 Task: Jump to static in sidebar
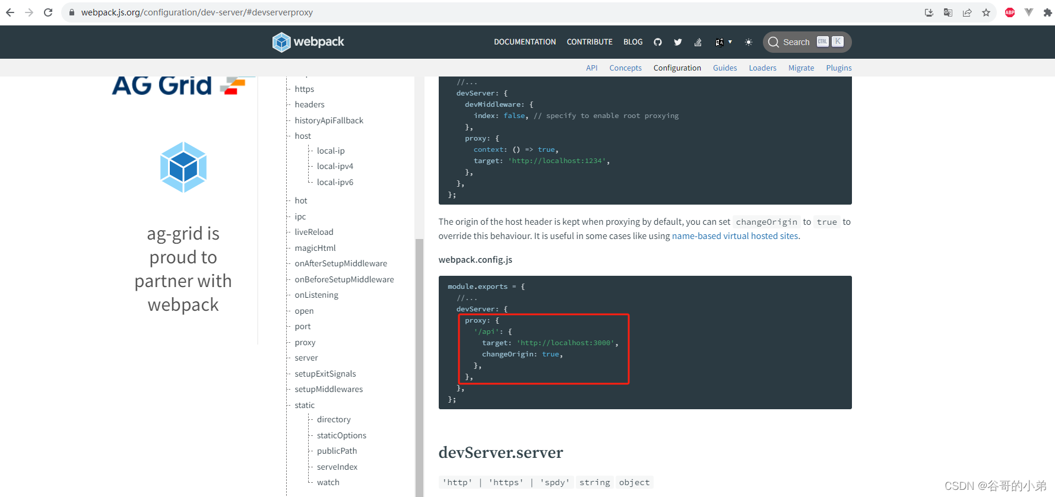[305, 405]
